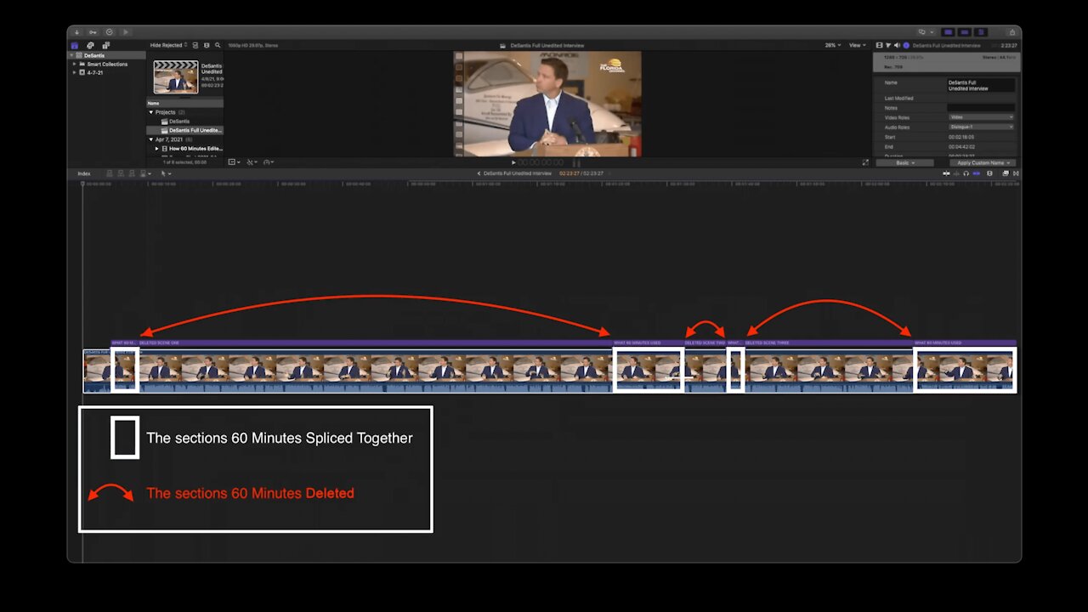1088x612 pixels.
Task: Click append clip edit icon
Action: coord(132,173)
